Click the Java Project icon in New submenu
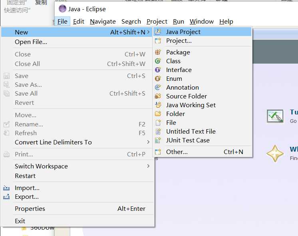This screenshot has height=236, width=298. pos(158,32)
